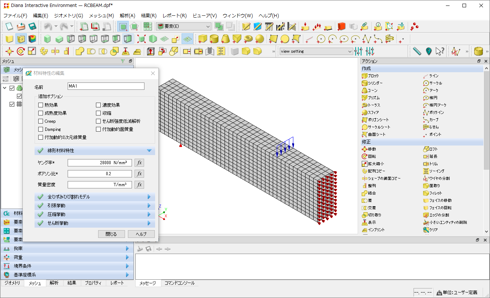Click the fx button next to Young's modulus
This screenshot has width=490, height=298.
click(139, 163)
